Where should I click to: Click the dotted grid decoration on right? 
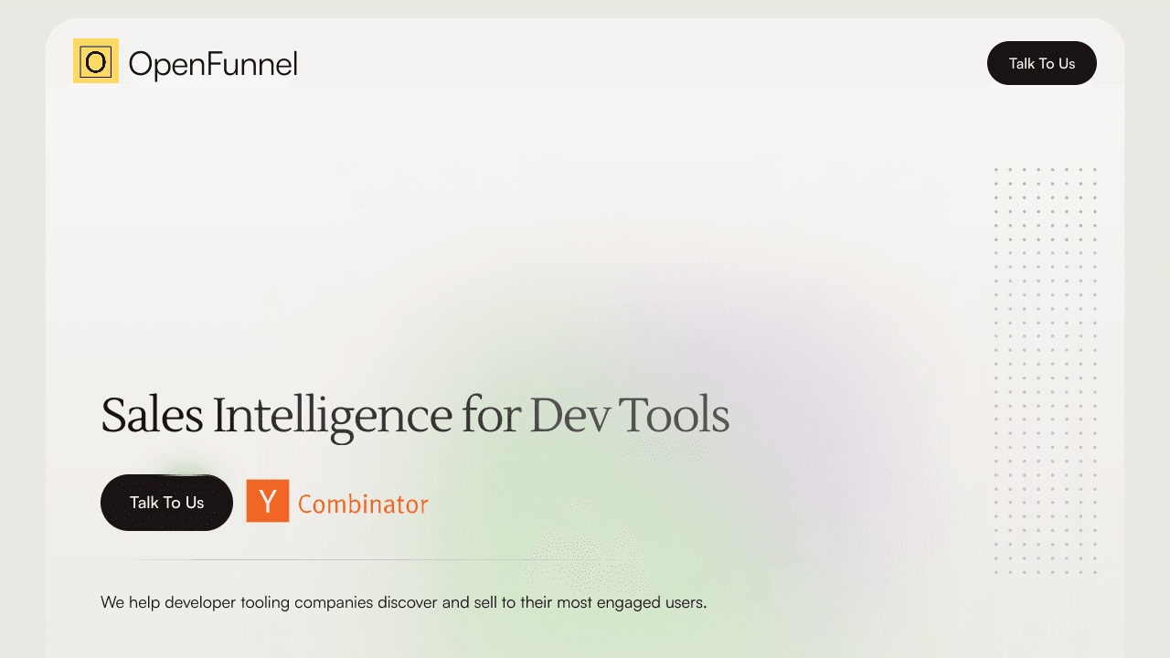coord(1045,370)
